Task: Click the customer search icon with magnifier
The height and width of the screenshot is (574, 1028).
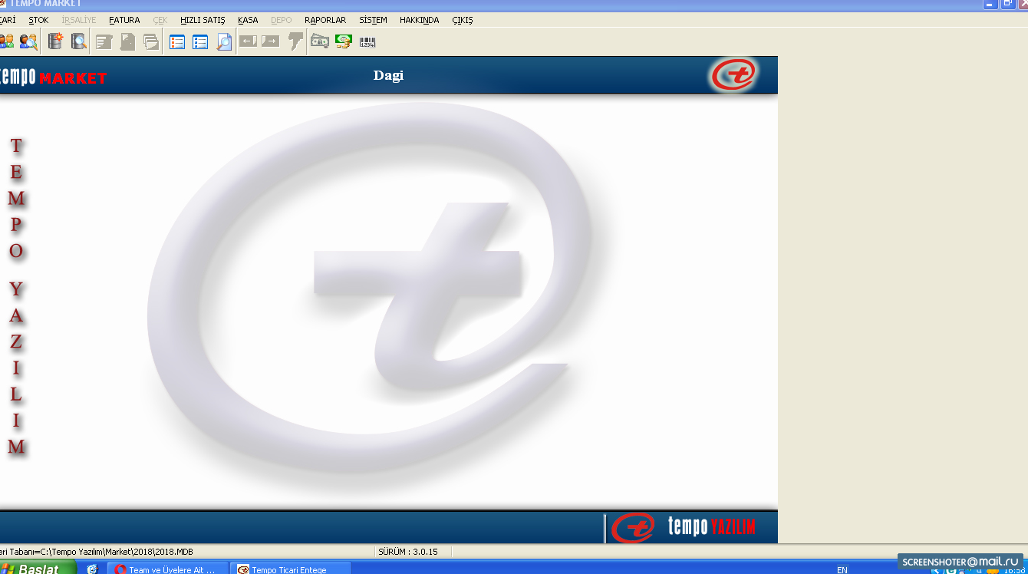Action: (x=28, y=41)
